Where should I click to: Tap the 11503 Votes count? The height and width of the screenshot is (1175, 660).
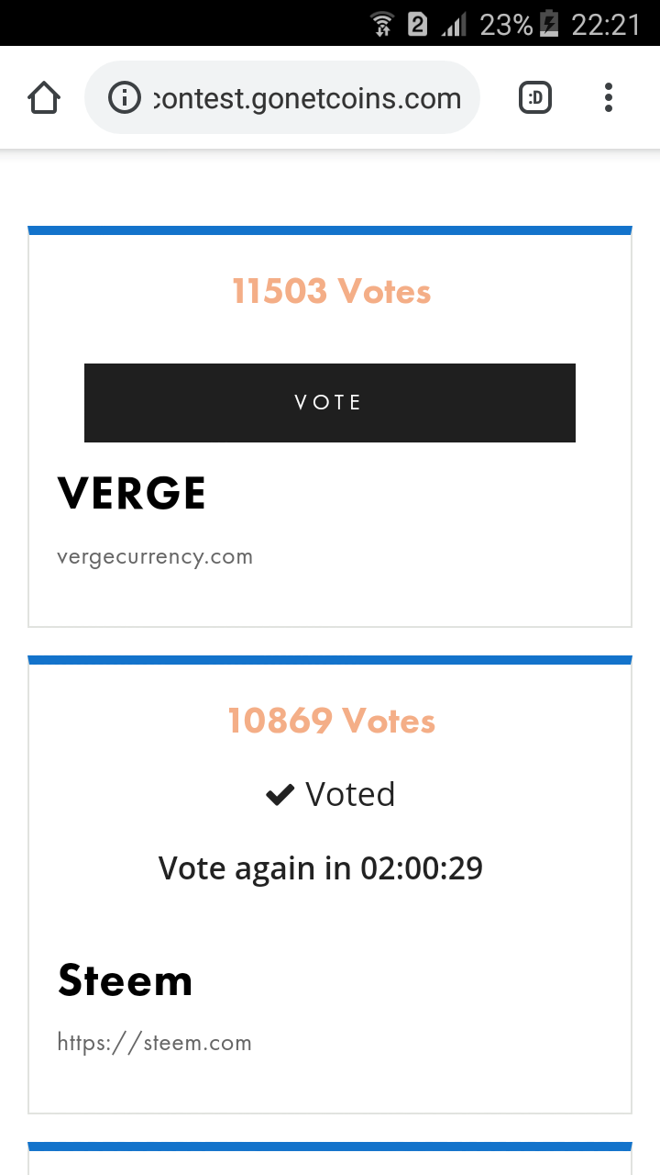click(x=331, y=292)
